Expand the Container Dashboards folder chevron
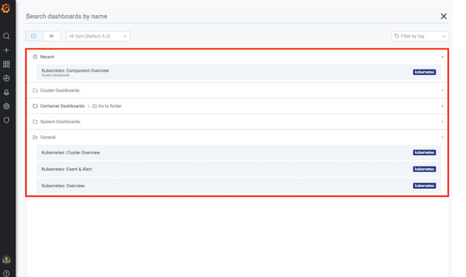466x277 pixels. tap(443, 106)
